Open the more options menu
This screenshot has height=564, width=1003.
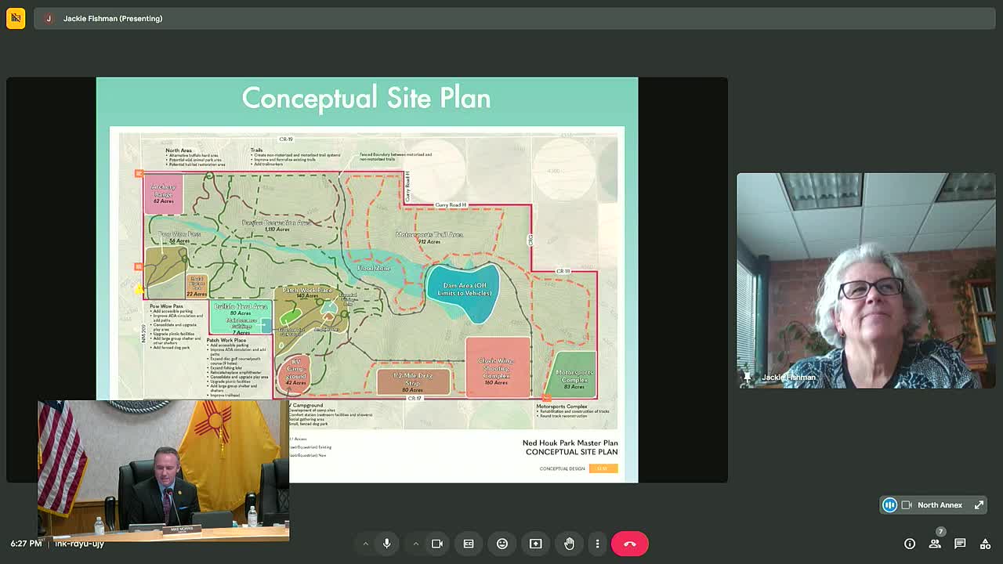pyautogui.click(x=597, y=543)
